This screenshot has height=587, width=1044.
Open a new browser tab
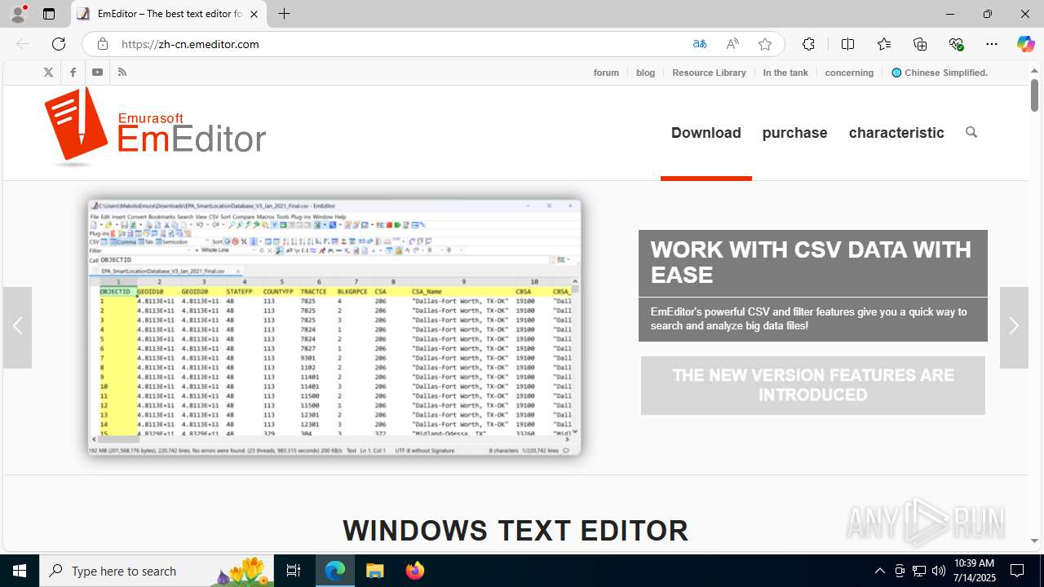pos(284,14)
